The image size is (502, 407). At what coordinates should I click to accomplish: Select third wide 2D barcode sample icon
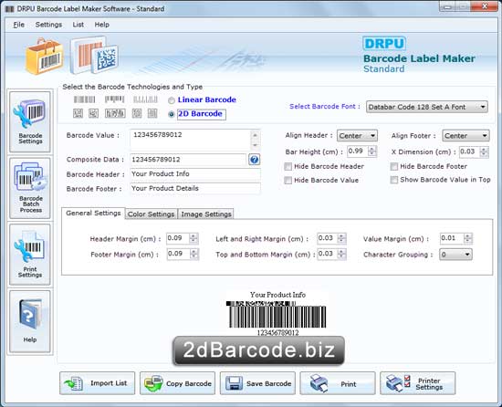(x=115, y=113)
